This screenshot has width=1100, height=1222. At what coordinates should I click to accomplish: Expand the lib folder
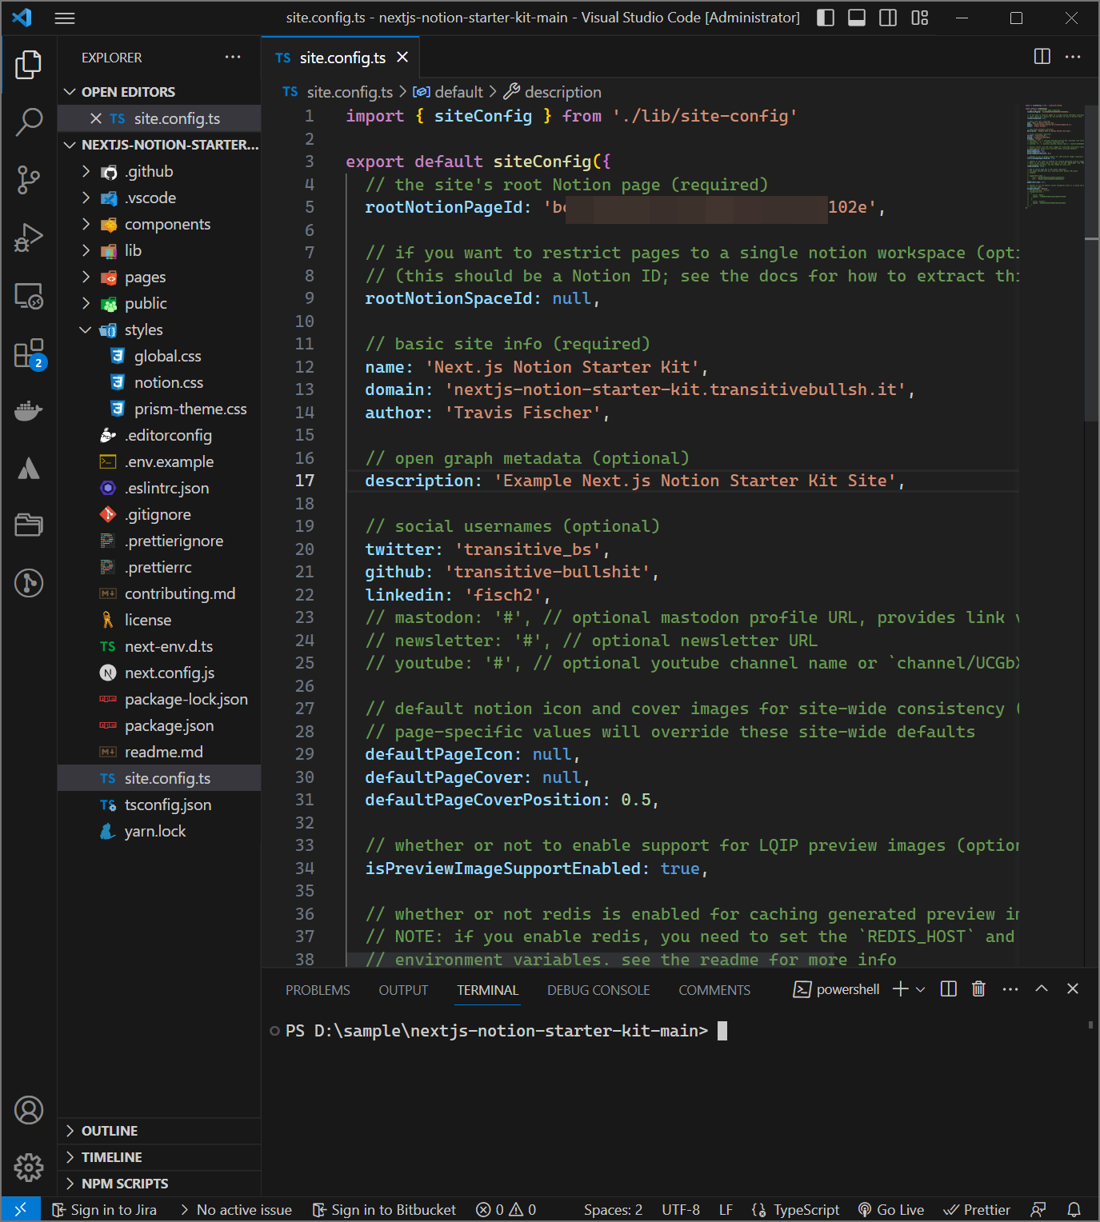[x=159, y=250]
